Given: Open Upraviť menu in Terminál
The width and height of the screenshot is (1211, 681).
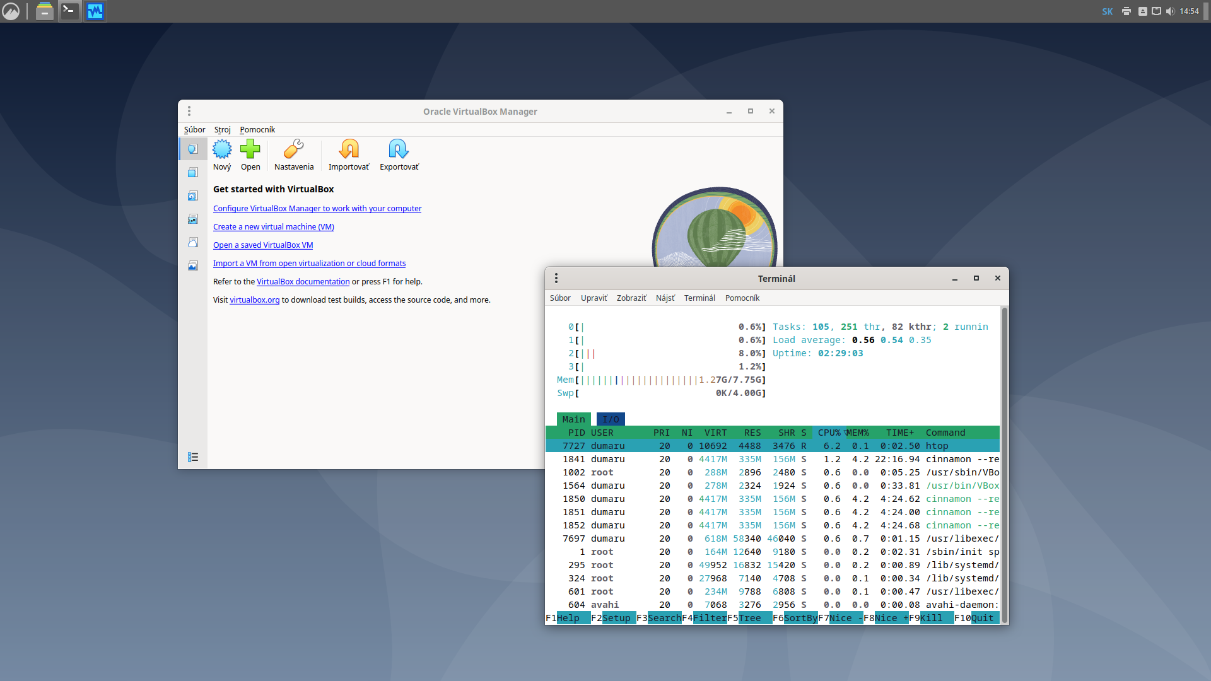Looking at the screenshot, I should (x=594, y=298).
